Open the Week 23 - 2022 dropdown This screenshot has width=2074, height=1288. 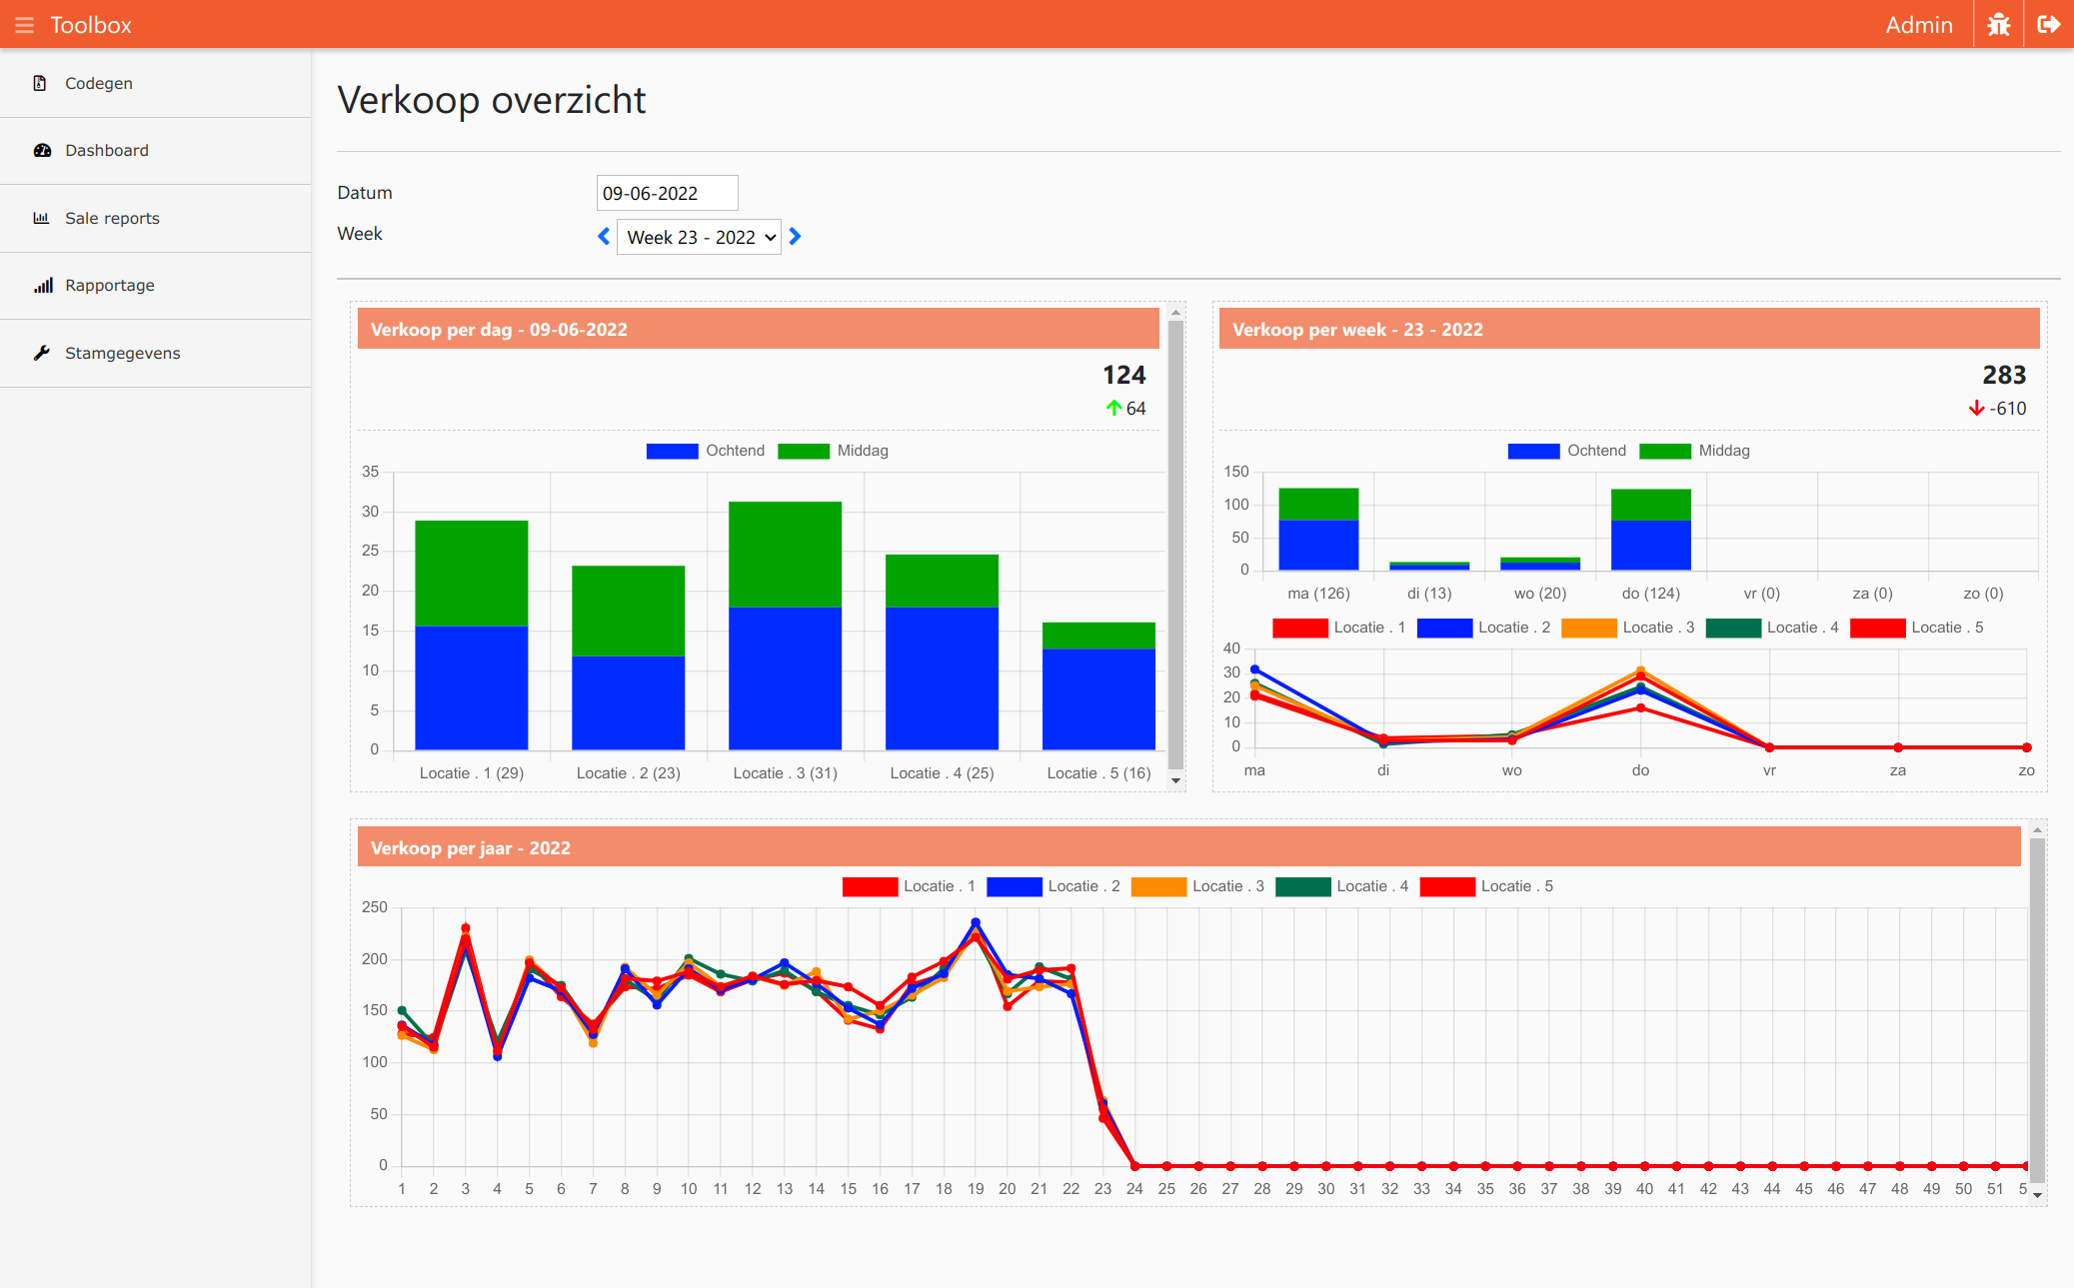pos(699,237)
